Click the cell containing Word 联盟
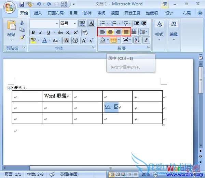Viewport: 205px width, 178px height. 57,96
